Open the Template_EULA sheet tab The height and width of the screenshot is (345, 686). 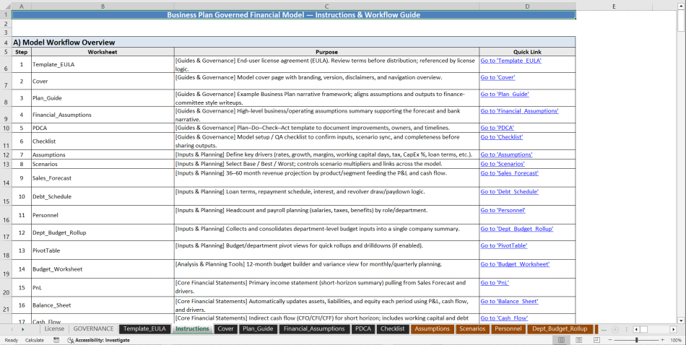coord(145,329)
